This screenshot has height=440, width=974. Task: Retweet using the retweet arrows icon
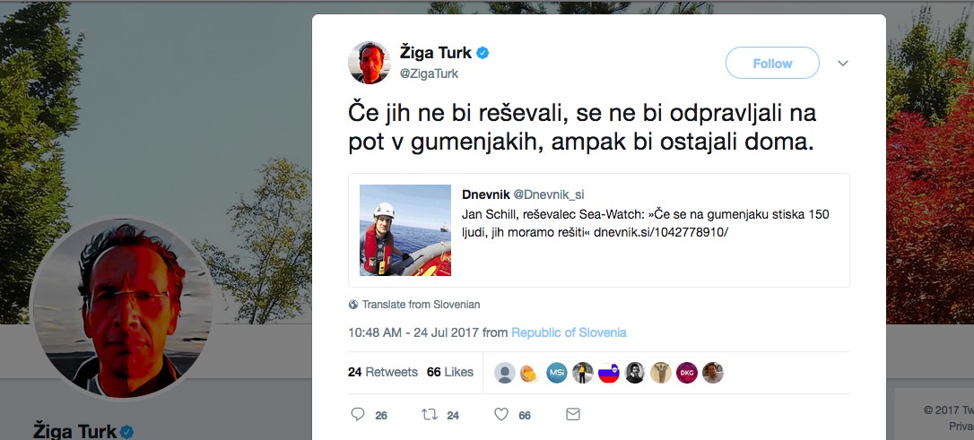[430, 414]
